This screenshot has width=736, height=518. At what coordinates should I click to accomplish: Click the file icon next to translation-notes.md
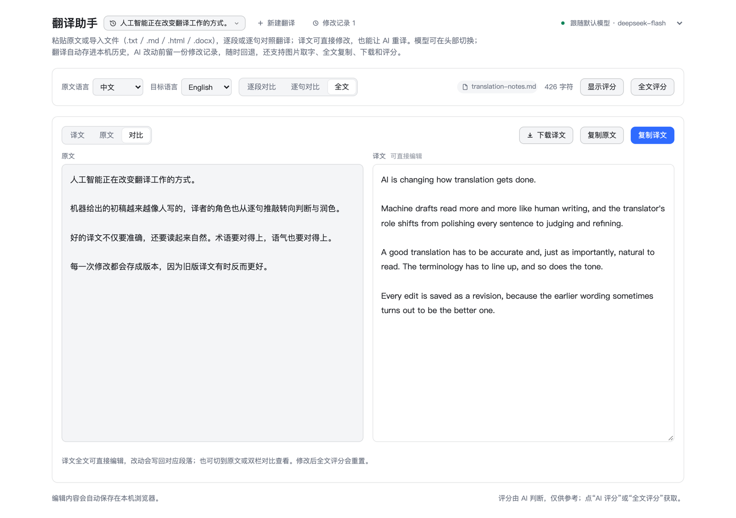(x=465, y=87)
